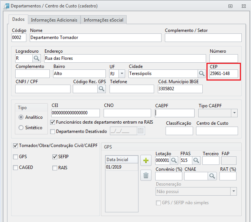The width and height of the screenshot is (251, 222).
Task: Tick the RAIS checkbox under SEFIP
Action: 55,168
